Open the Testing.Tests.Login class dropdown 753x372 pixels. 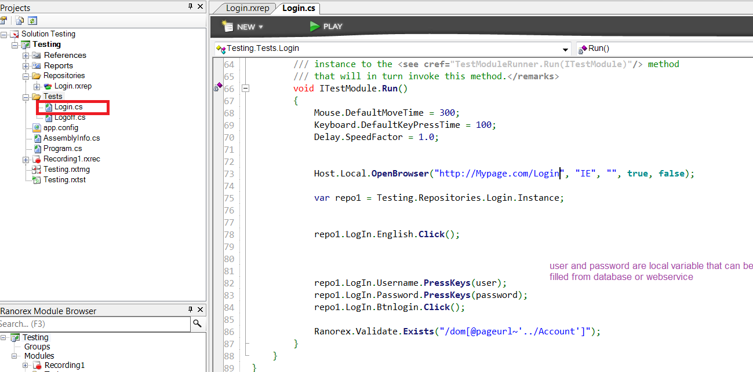coord(565,49)
